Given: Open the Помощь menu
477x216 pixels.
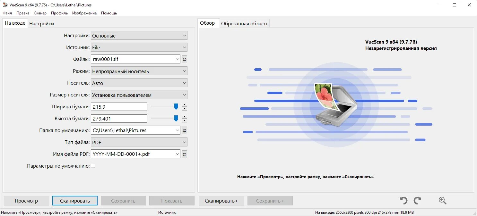Looking at the screenshot, I should point(109,13).
